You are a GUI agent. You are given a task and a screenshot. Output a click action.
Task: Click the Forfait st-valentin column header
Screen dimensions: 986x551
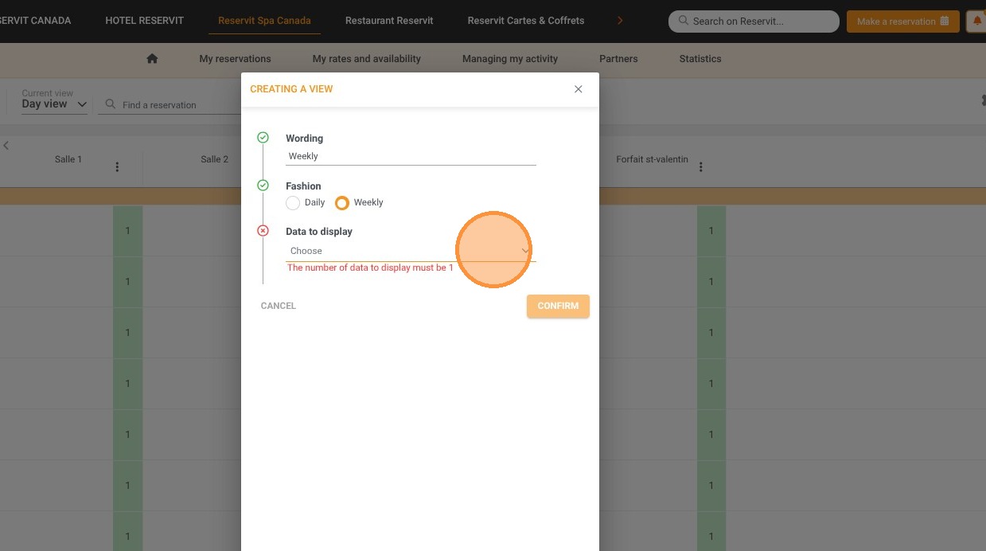coord(652,159)
